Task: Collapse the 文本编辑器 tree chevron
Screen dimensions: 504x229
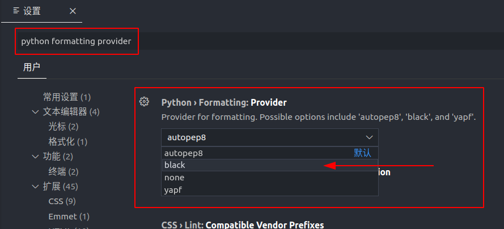Action: 36,112
